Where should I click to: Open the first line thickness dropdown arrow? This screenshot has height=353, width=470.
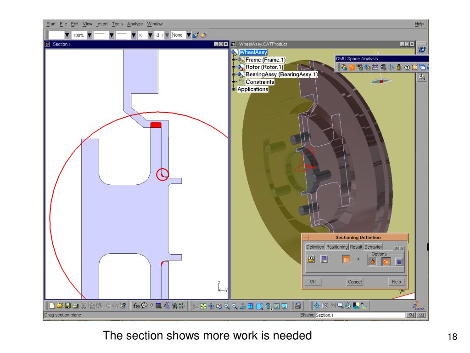pos(112,35)
